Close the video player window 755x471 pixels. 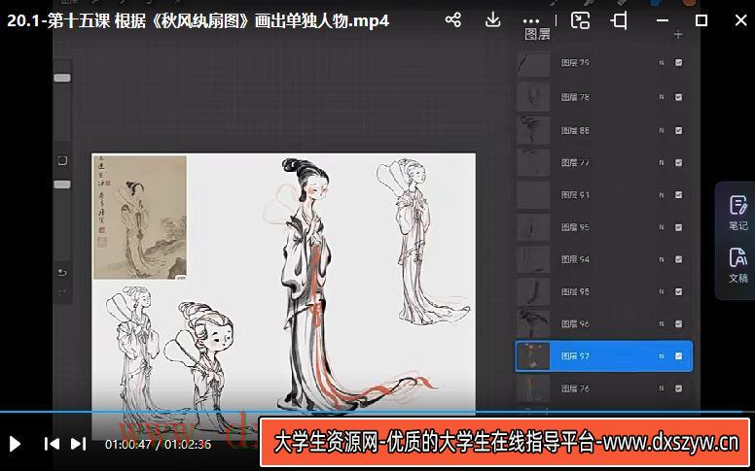(741, 20)
